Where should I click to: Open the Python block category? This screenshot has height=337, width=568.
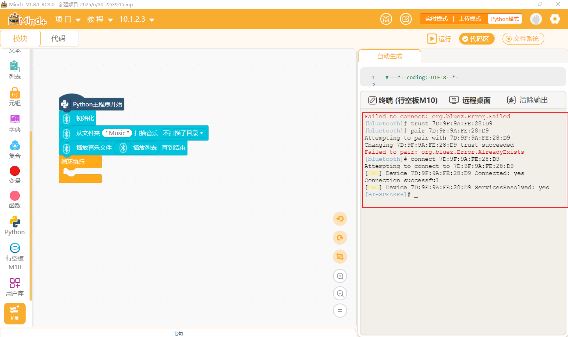tap(15, 226)
